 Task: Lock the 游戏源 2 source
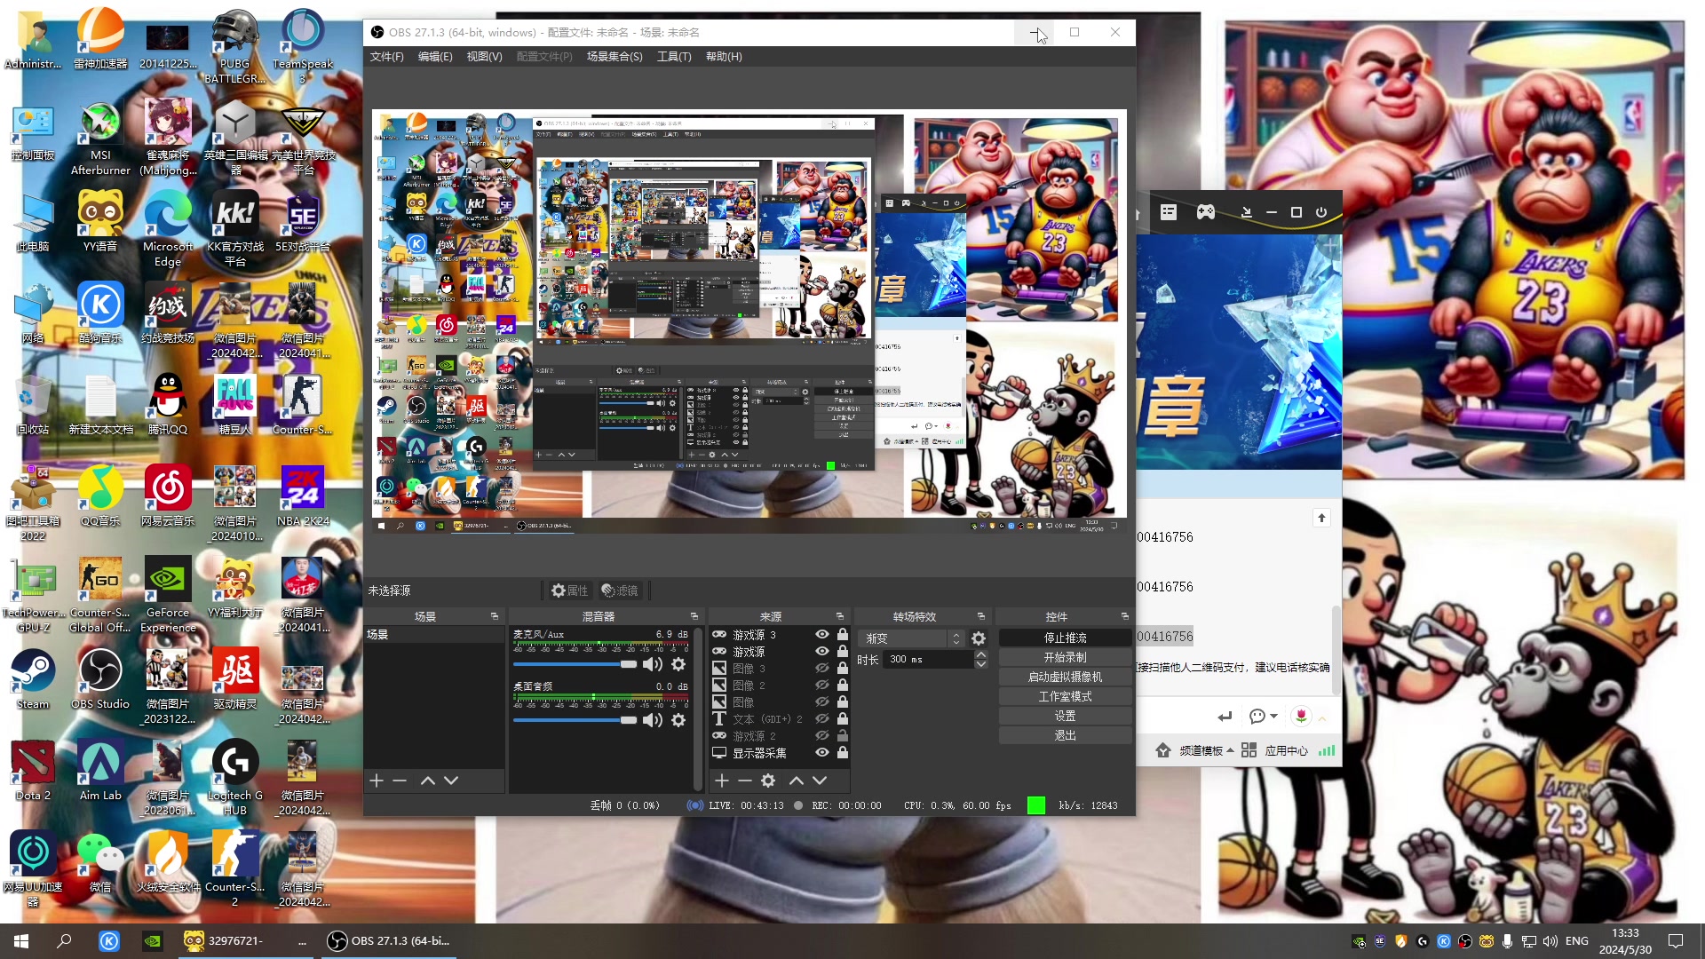point(843,736)
